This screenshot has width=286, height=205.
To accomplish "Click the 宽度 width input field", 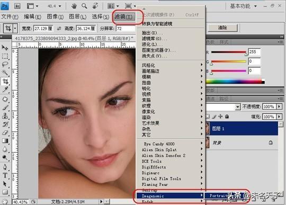I will pos(43,29).
